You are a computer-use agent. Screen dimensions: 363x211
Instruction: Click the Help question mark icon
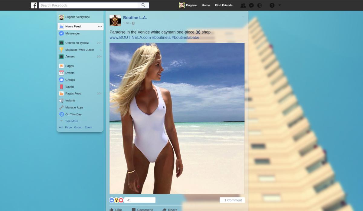(272, 5)
